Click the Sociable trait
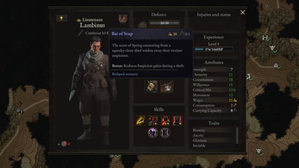This screenshot has height=168, width=299. 199,146
